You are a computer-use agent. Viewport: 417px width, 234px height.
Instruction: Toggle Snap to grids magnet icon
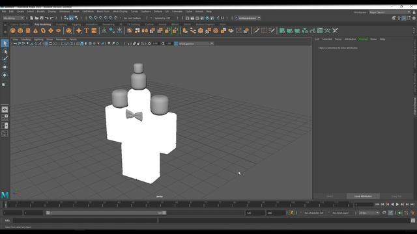coord(91,18)
